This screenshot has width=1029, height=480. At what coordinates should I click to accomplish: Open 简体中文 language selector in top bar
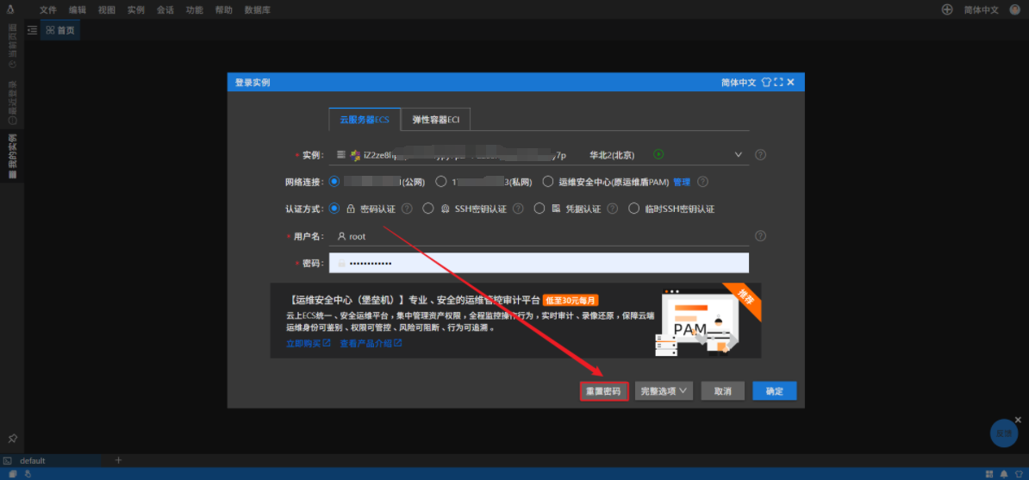(981, 9)
